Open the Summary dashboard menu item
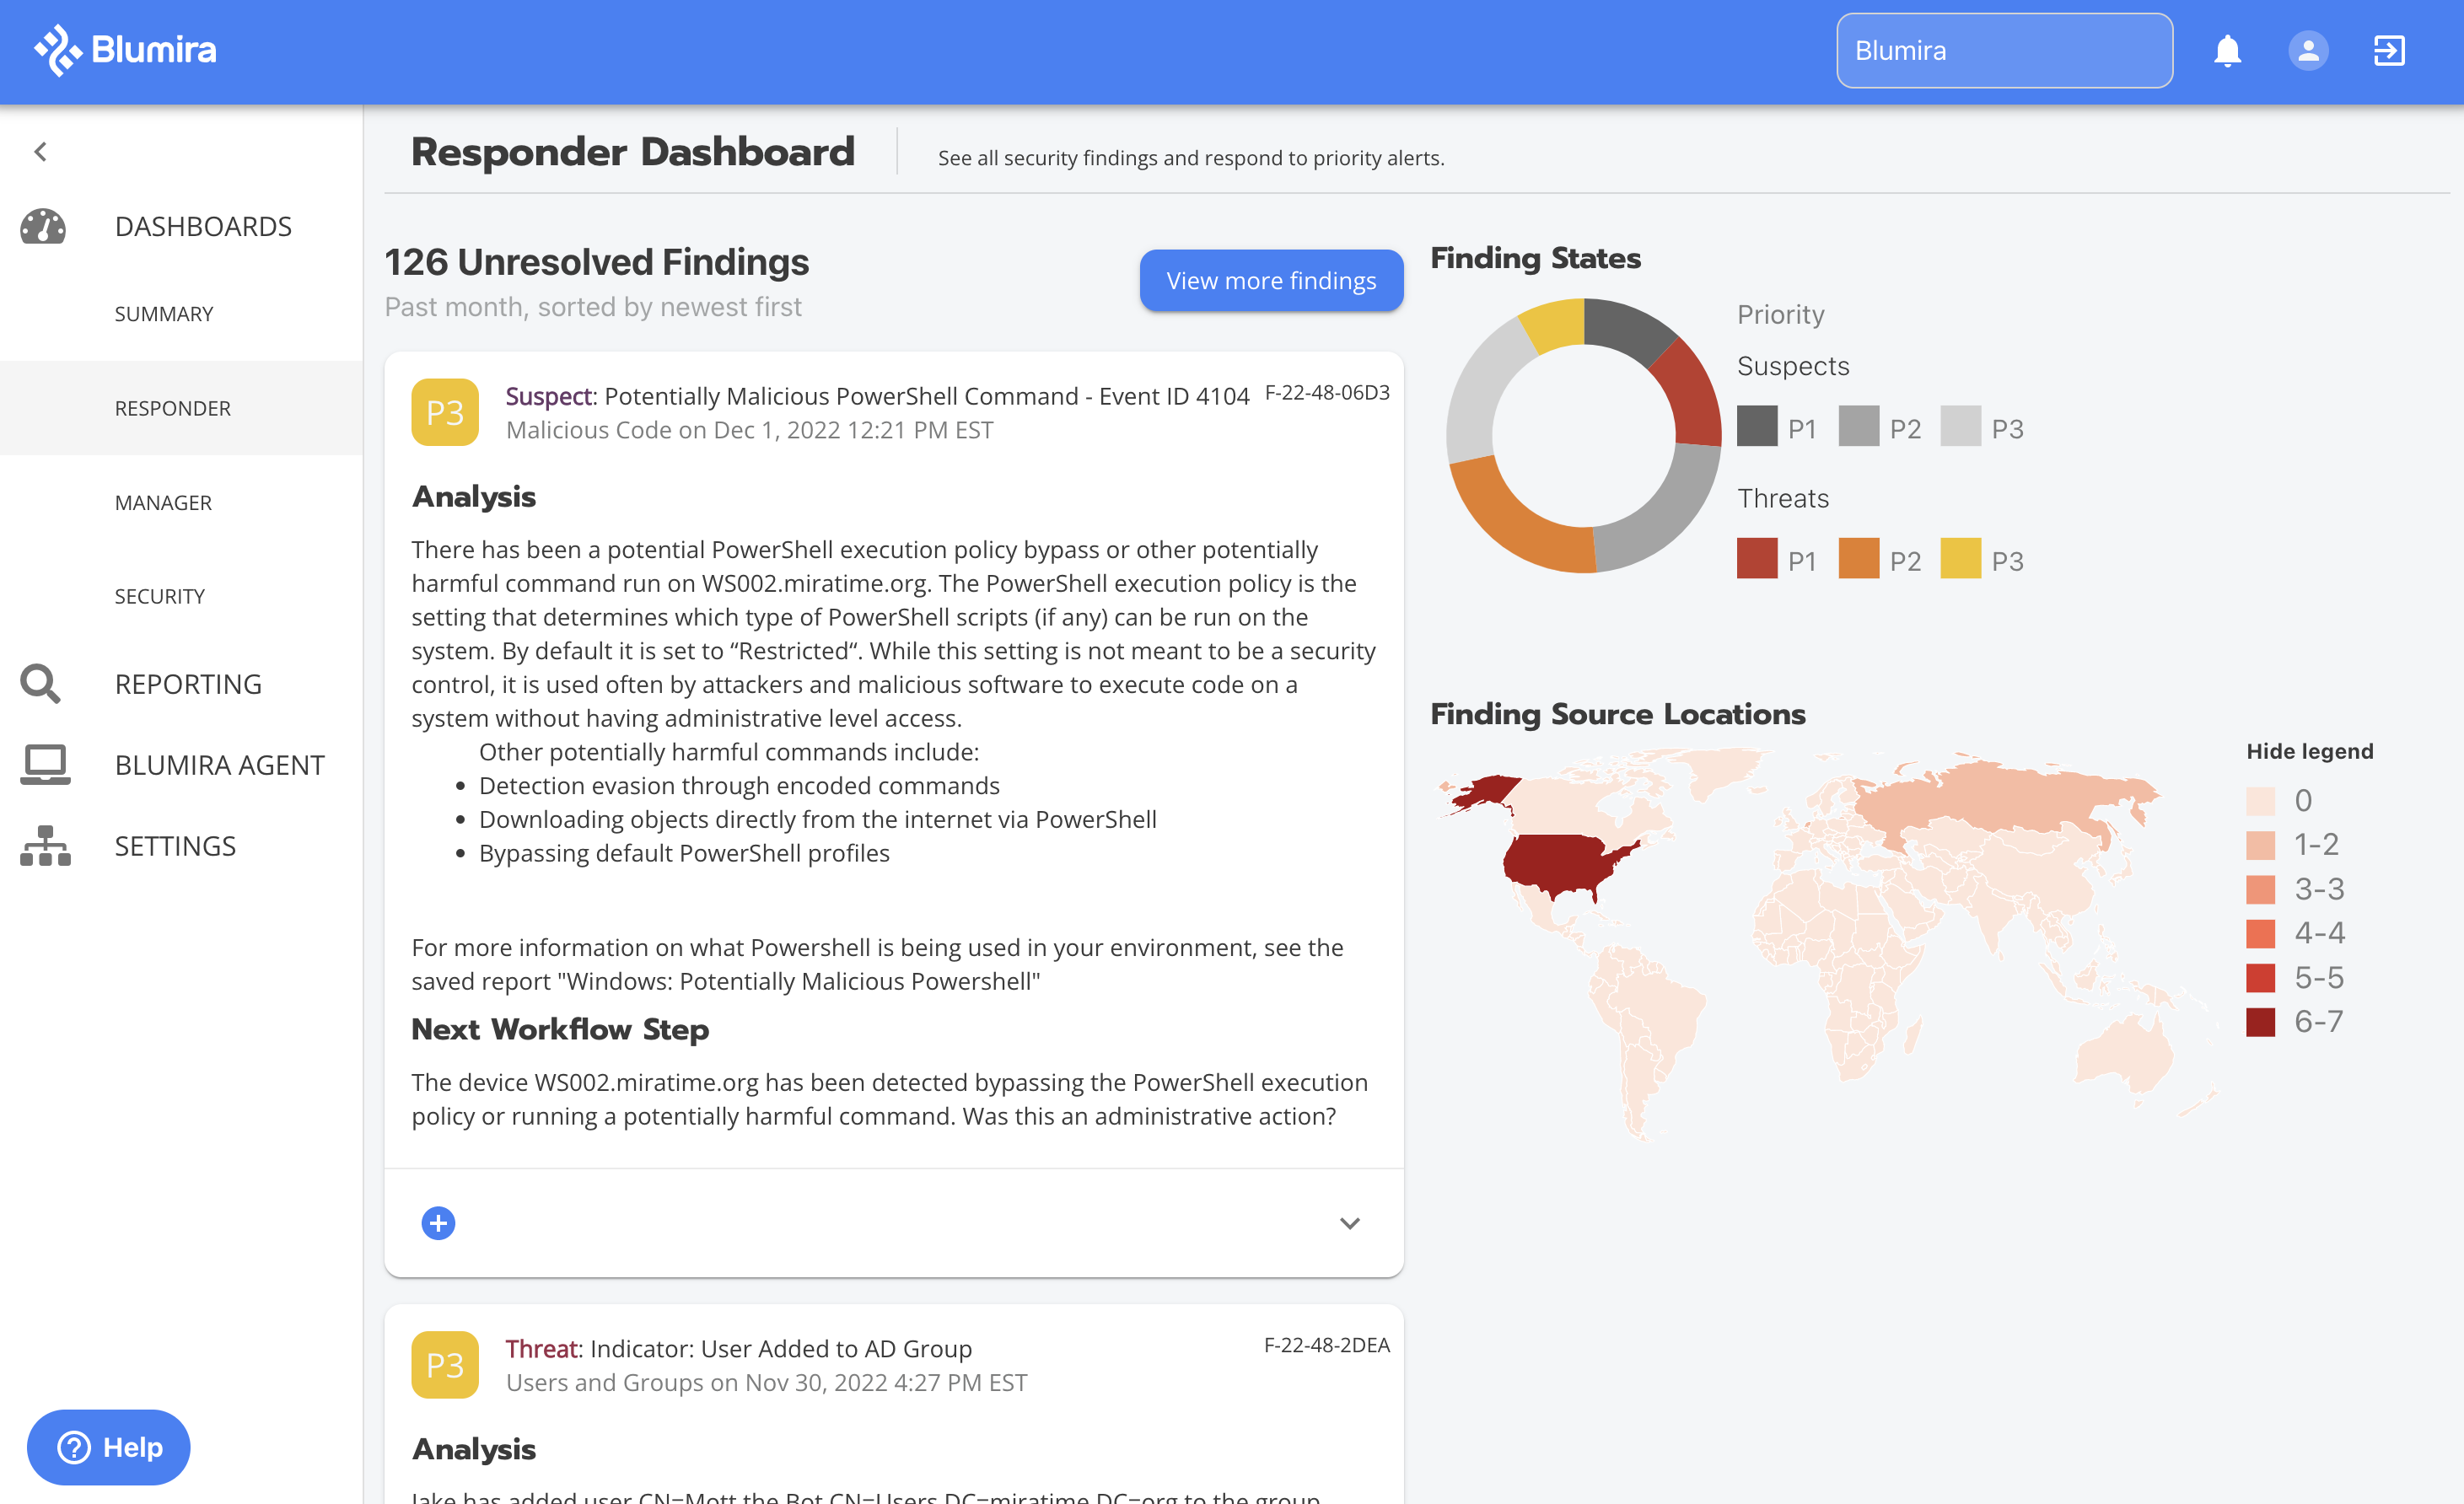The image size is (2464, 1504). (x=164, y=314)
